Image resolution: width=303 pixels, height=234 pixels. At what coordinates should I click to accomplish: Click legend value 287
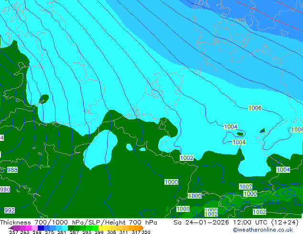74,232
